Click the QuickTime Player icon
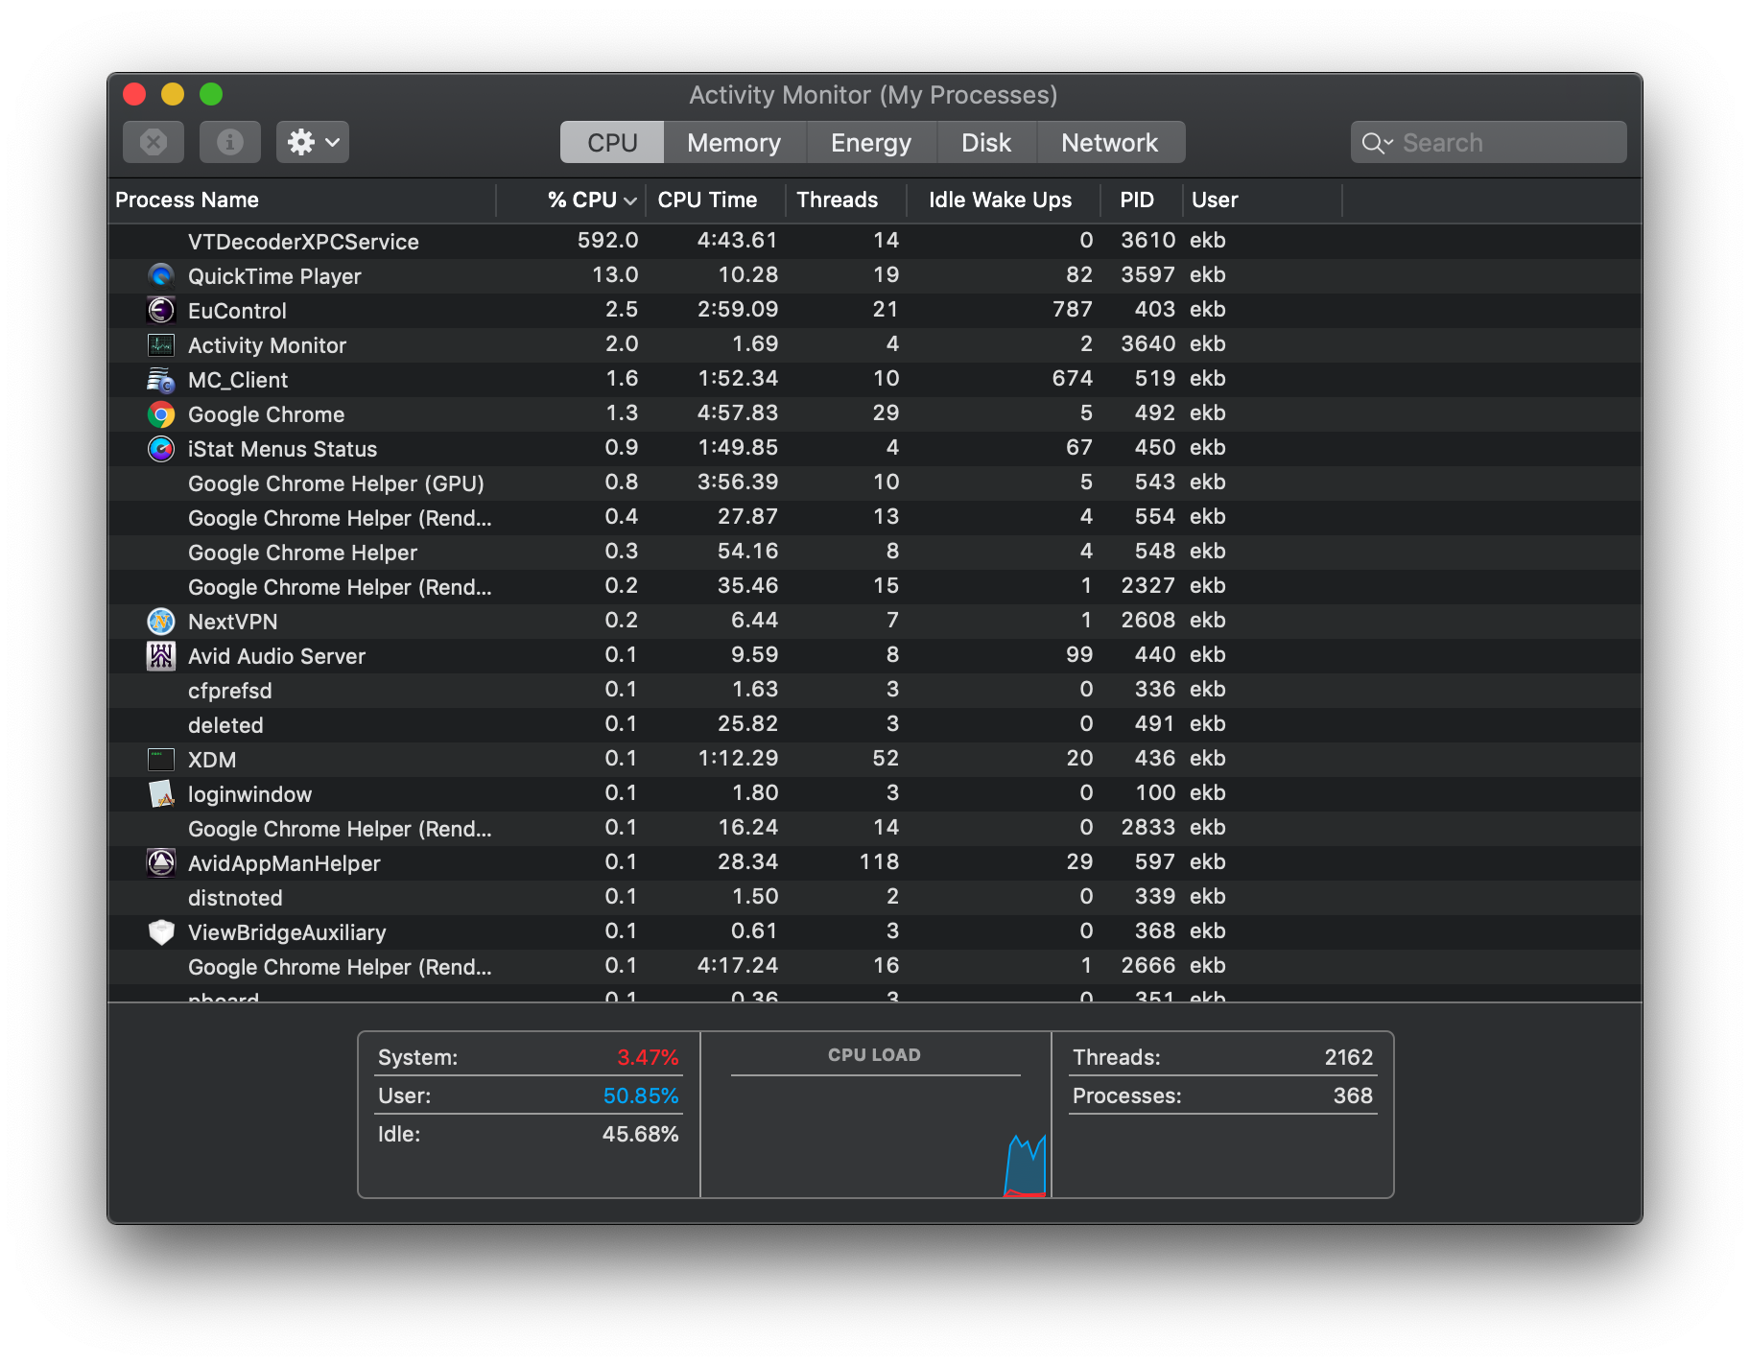The height and width of the screenshot is (1366, 1750). [x=161, y=276]
